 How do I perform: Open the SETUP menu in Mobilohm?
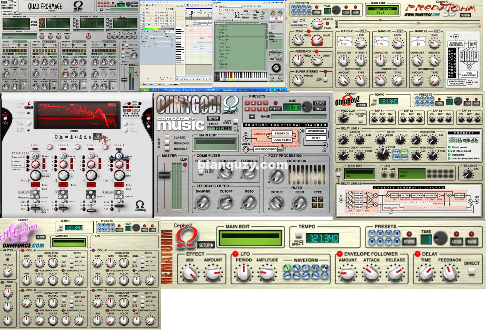point(40,237)
